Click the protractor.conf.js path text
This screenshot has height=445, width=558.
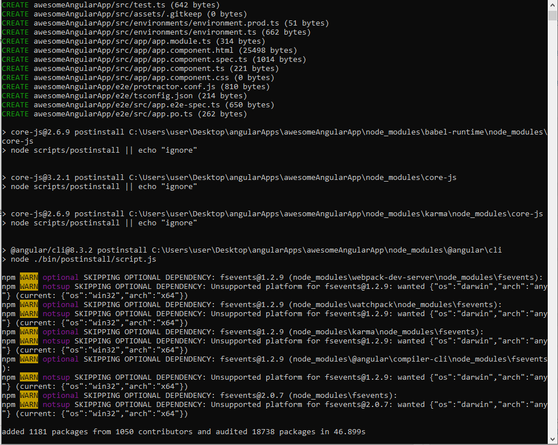(x=125, y=87)
